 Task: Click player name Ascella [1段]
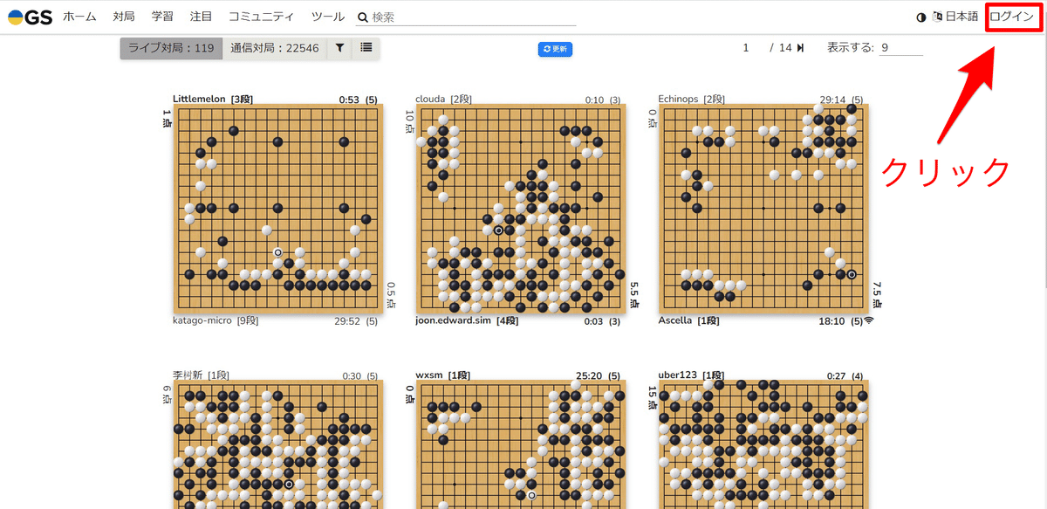tap(688, 320)
